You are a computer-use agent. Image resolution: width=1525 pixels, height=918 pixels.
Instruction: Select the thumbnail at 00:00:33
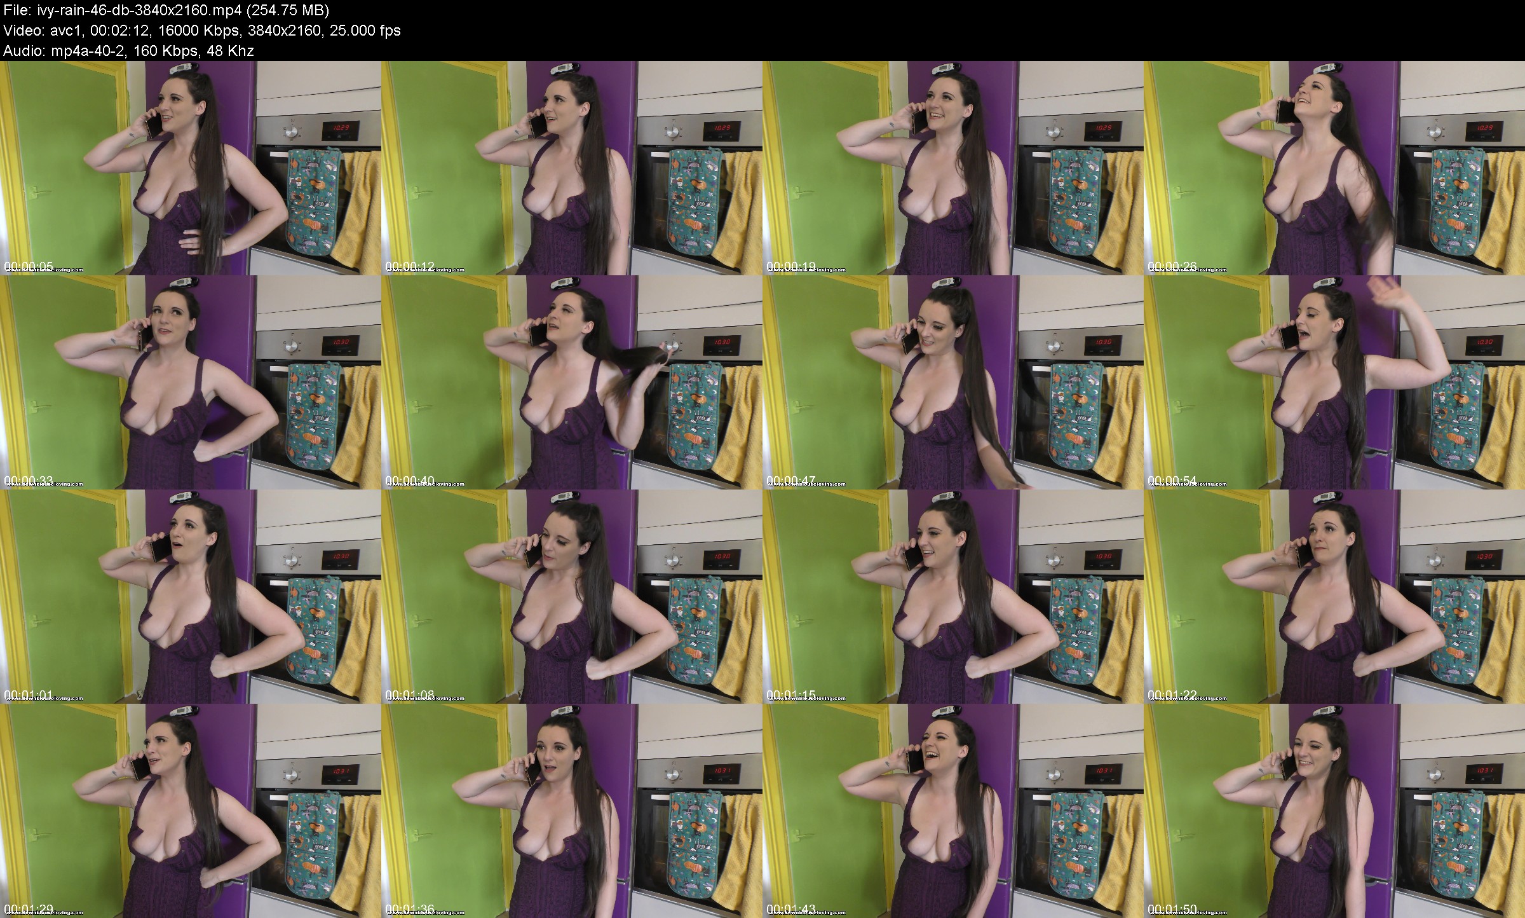click(191, 382)
